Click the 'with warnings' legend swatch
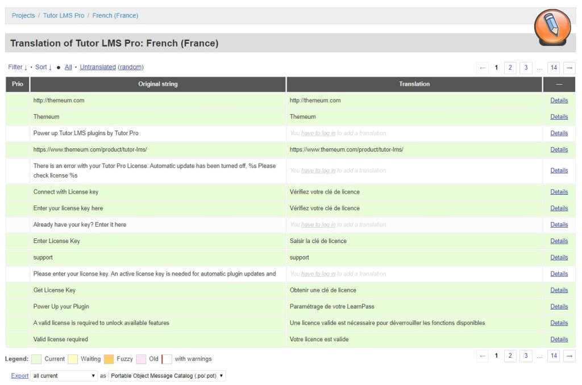The image size is (582, 385). tap(167, 359)
